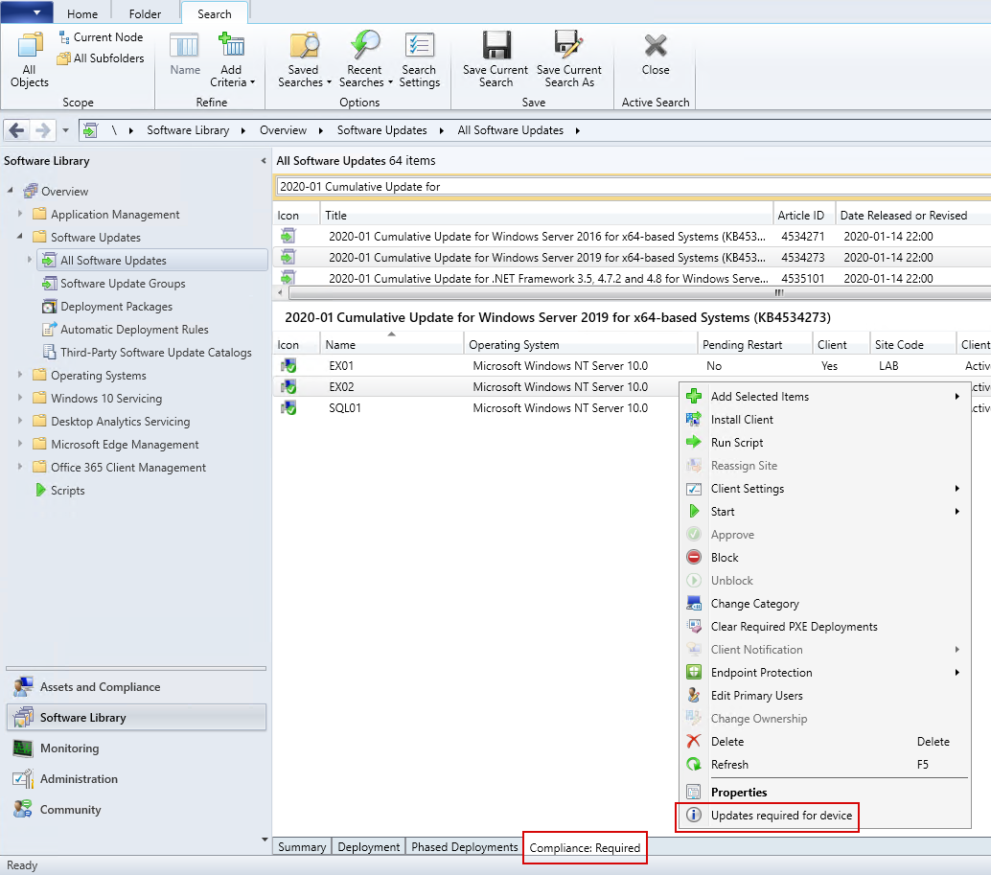Click in the search filter text box
Screen dimensions: 991x875
pos(632,186)
